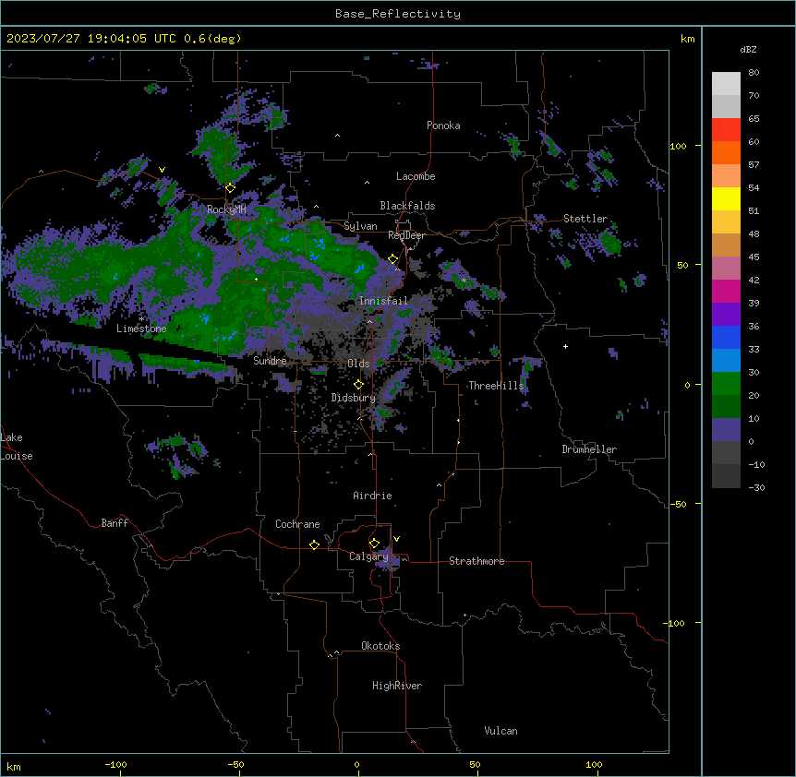
Task: Select the white 70-80 dBZ legend swatch
Action: [x=726, y=84]
